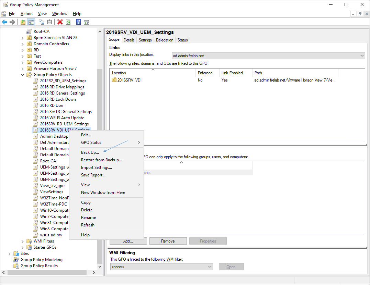This screenshot has width=370, height=285.
Task: Select Import Settings... in context menu
Action: 97,168
